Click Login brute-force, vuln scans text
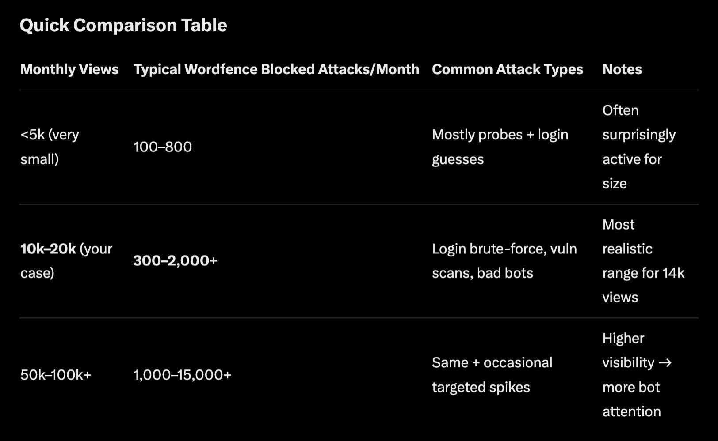 coord(504,249)
